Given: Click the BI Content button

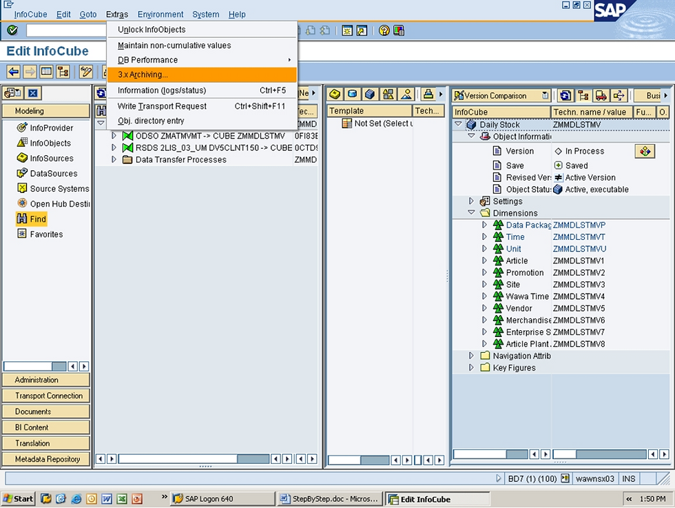Looking at the screenshot, I should 46,427.
